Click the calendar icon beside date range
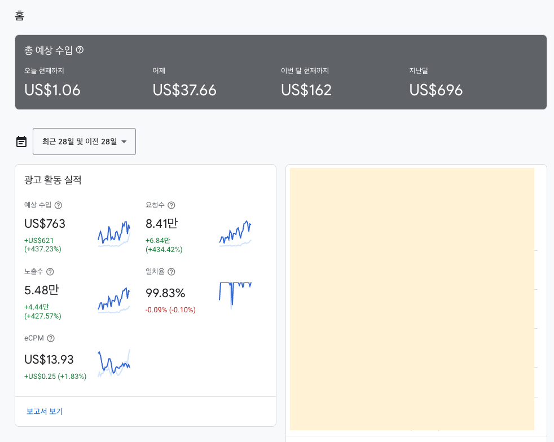 tap(21, 142)
